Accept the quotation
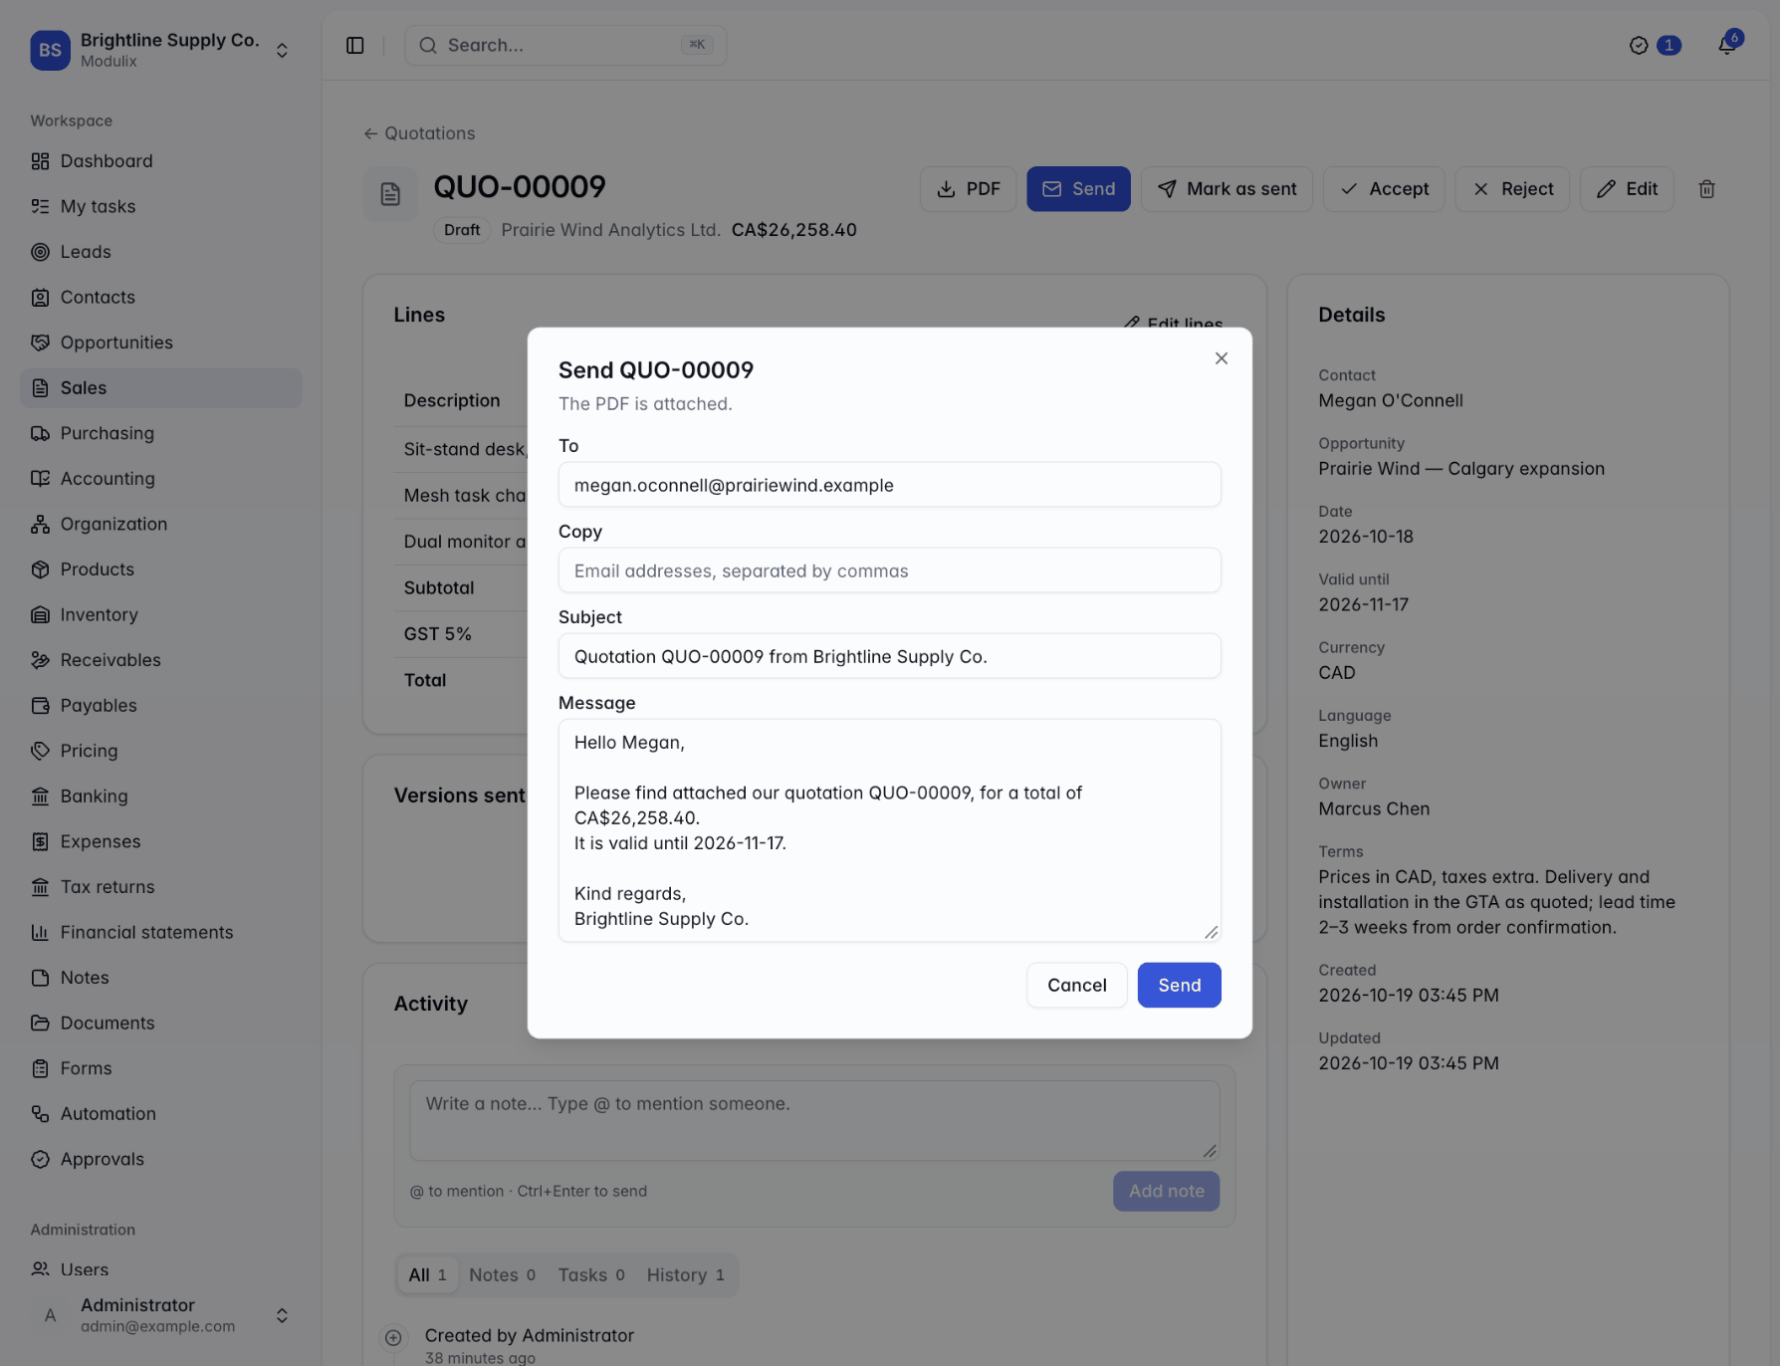 (1384, 189)
